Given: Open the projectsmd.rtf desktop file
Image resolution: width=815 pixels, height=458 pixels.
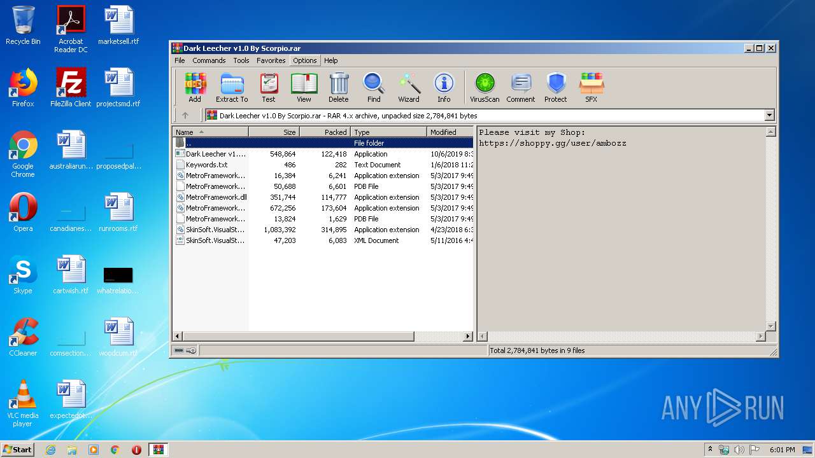Looking at the screenshot, I should click(x=118, y=88).
